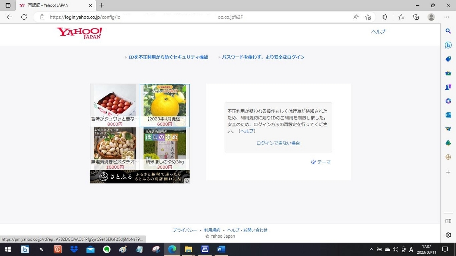Click the (ヘルプ) link in the notice

point(247,131)
